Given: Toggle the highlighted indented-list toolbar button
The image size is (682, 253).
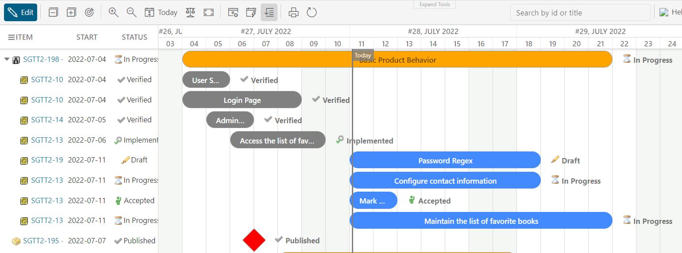Looking at the screenshot, I should 269,12.
